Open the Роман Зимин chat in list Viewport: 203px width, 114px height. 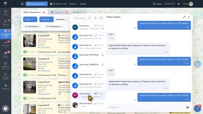88,95
